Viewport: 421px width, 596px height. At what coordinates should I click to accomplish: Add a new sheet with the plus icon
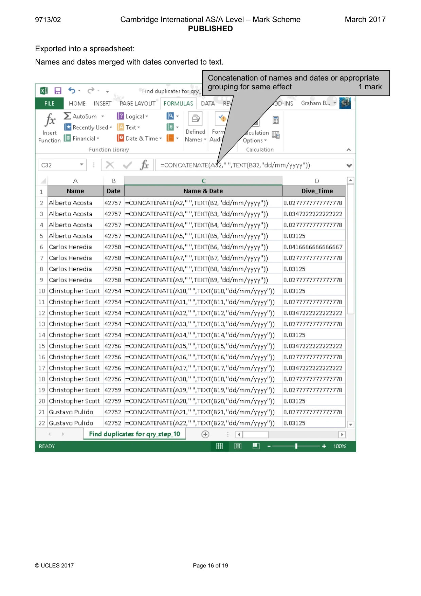coord(205,434)
